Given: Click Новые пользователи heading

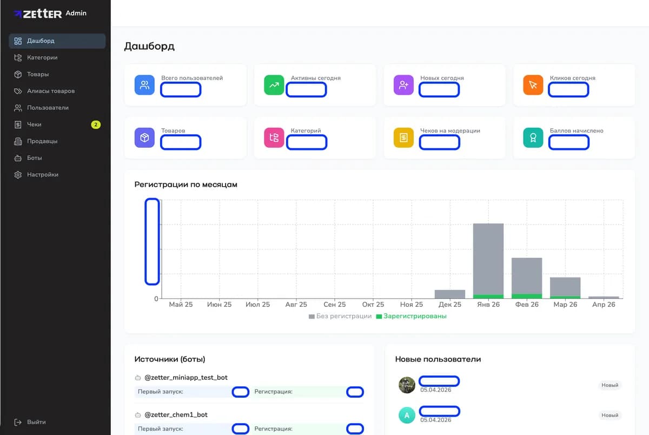Looking at the screenshot, I should tap(438, 359).
